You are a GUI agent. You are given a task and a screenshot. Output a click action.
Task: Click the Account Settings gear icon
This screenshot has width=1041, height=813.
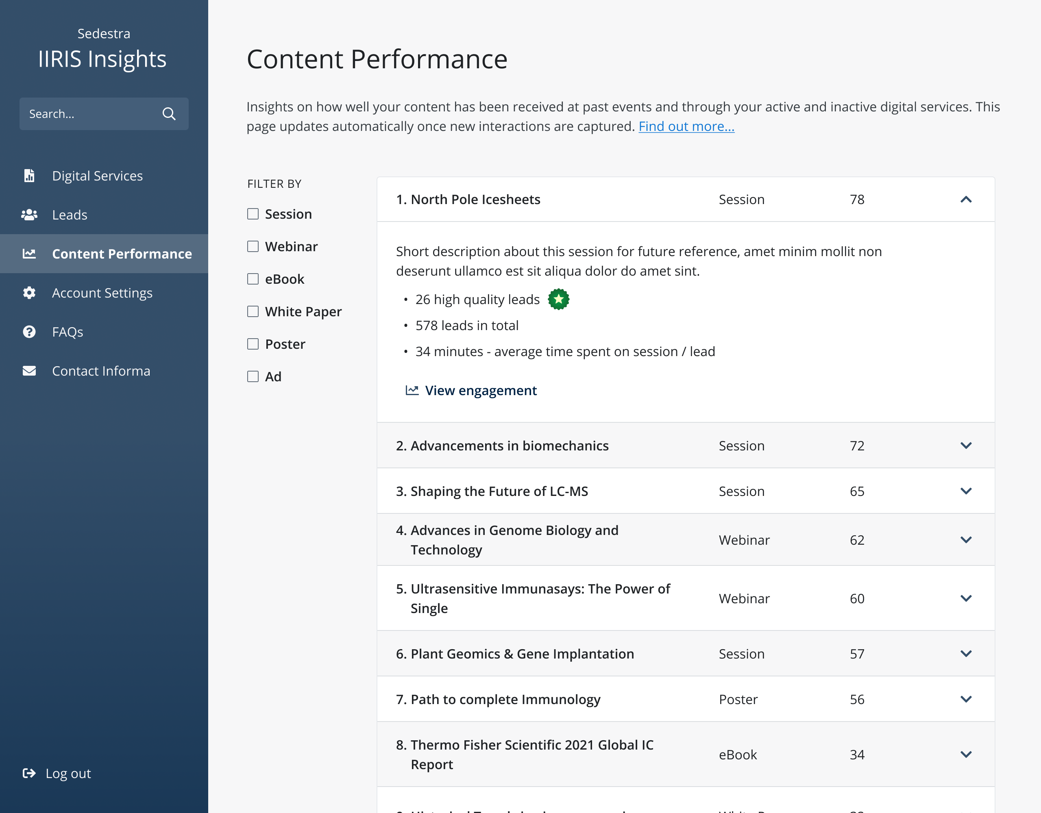(29, 293)
